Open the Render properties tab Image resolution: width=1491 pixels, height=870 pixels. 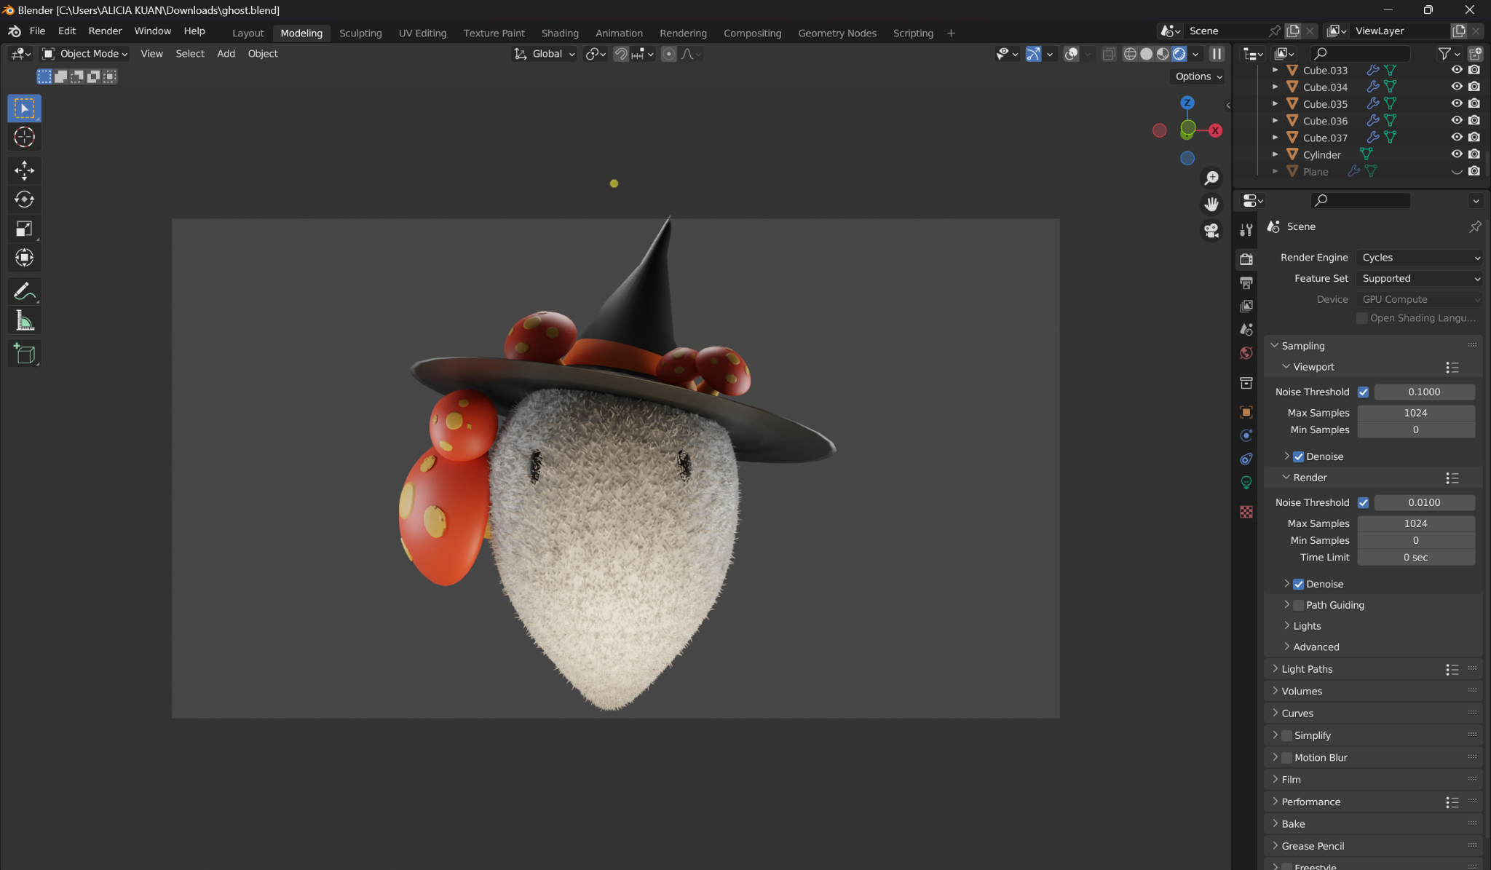1246,258
